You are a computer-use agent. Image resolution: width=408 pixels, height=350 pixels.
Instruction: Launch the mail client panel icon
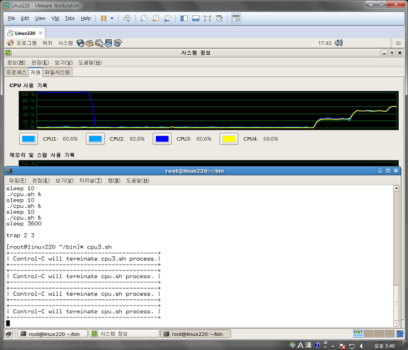(x=89, y=43)
